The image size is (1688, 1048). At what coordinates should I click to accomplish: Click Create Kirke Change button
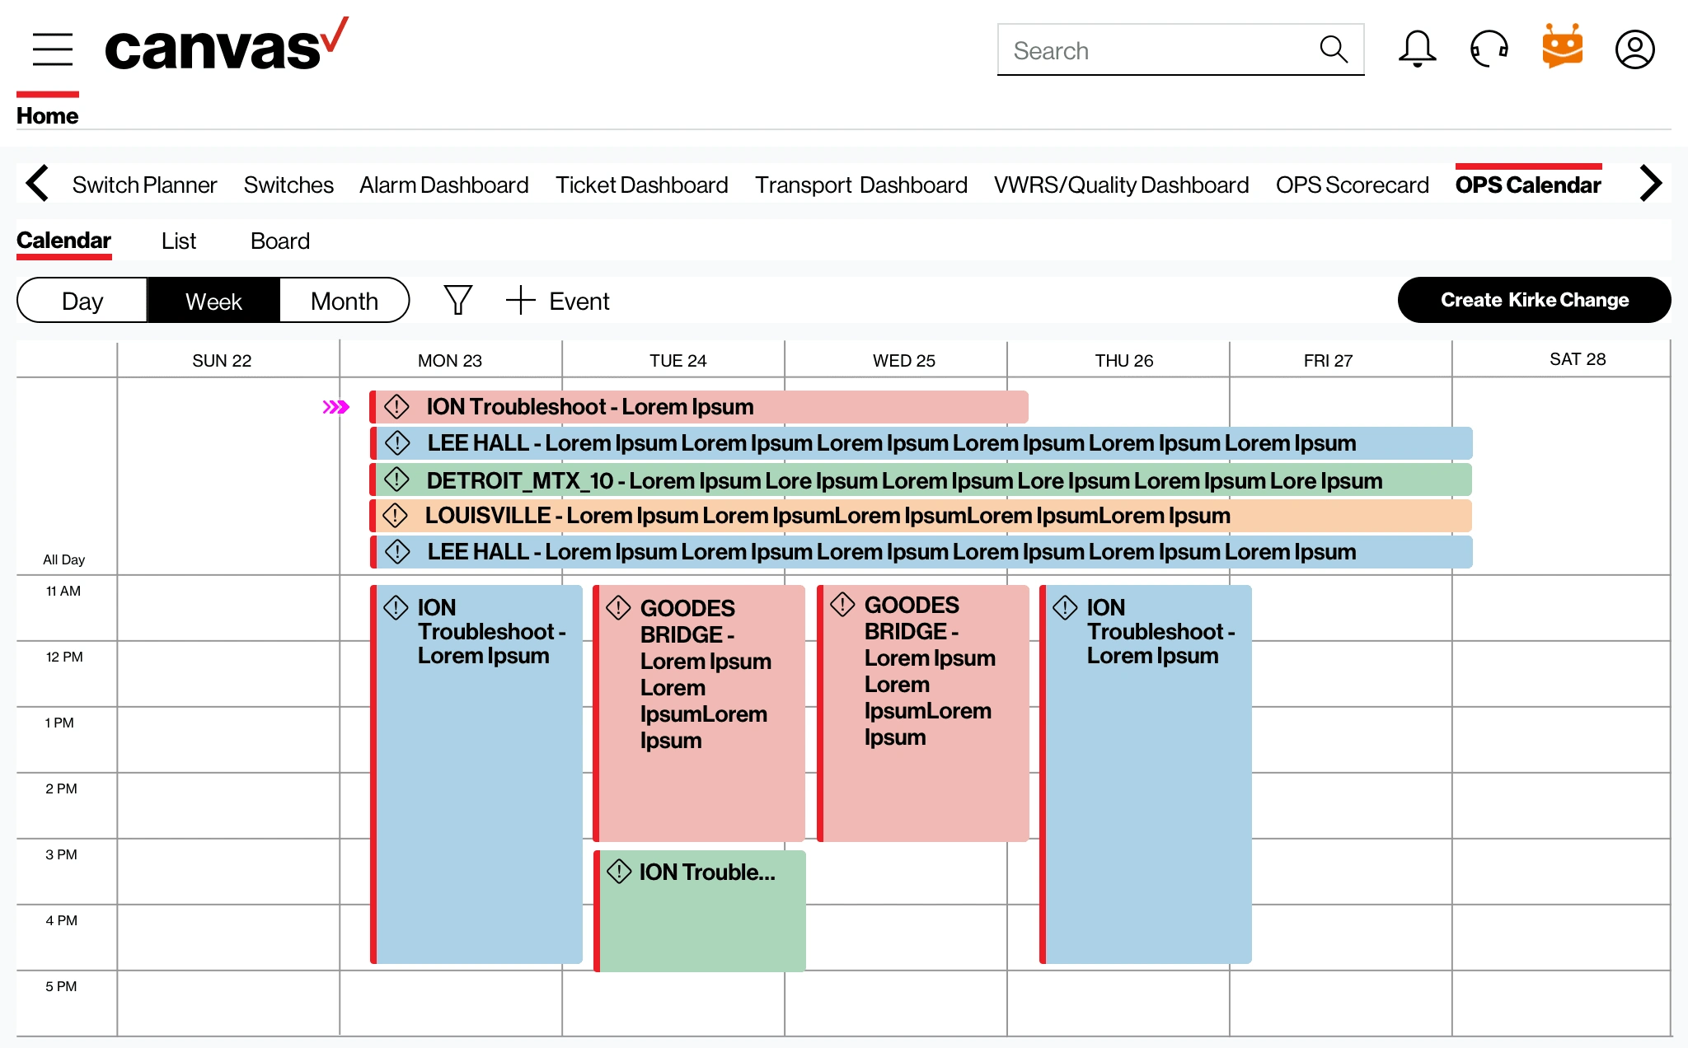pos(1533,301)
